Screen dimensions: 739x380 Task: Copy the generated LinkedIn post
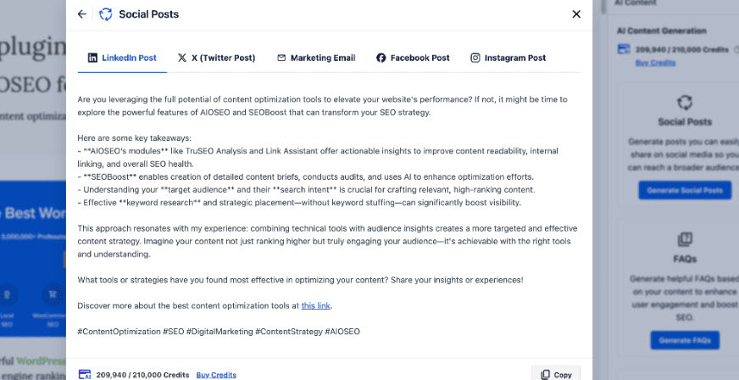556,374
